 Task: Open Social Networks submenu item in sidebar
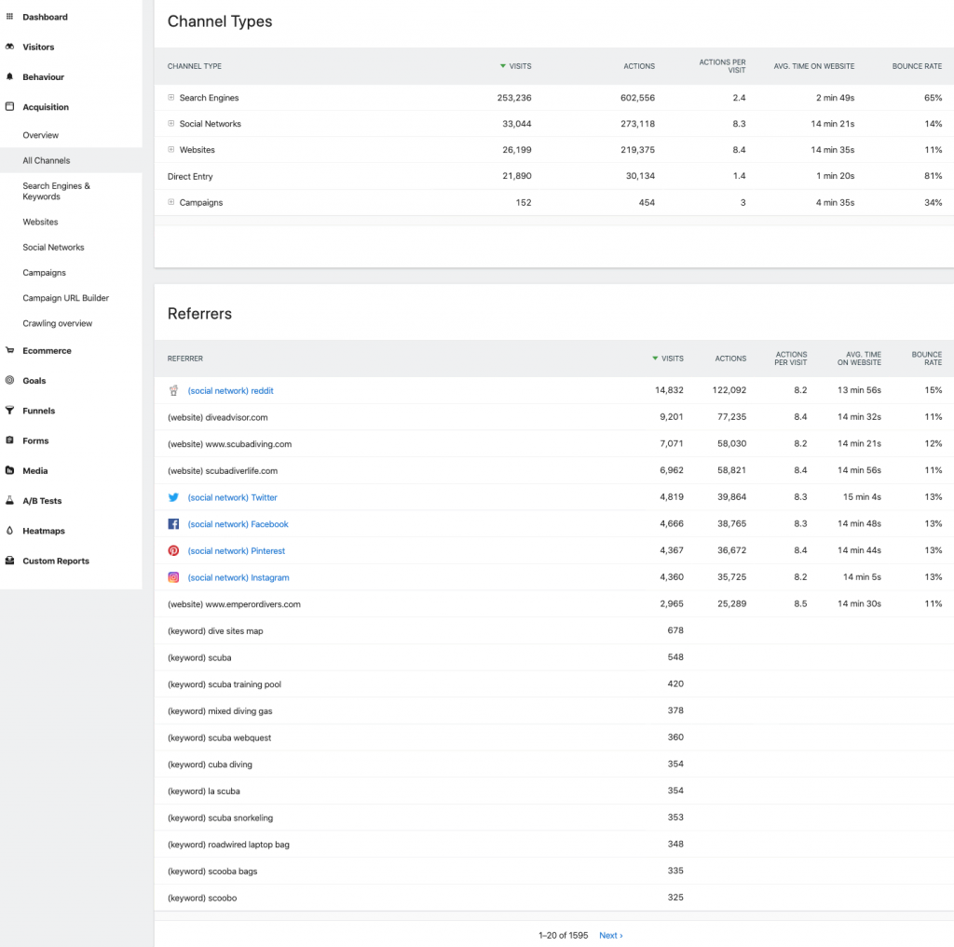pos(53,247)
